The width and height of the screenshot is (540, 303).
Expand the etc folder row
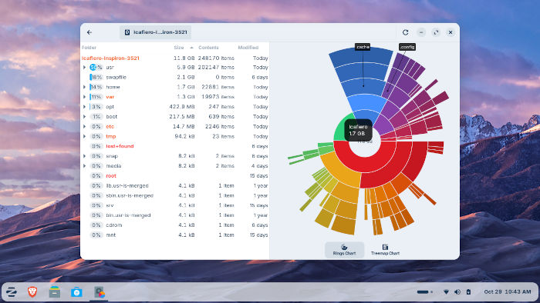coord(84,127)
